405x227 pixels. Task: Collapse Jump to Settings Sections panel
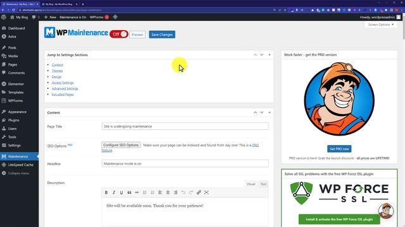[270, 55]
